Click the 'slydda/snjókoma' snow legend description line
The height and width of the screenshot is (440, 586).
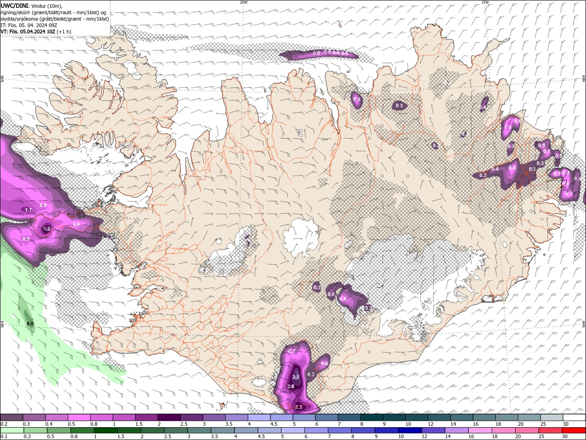(54, 19)
